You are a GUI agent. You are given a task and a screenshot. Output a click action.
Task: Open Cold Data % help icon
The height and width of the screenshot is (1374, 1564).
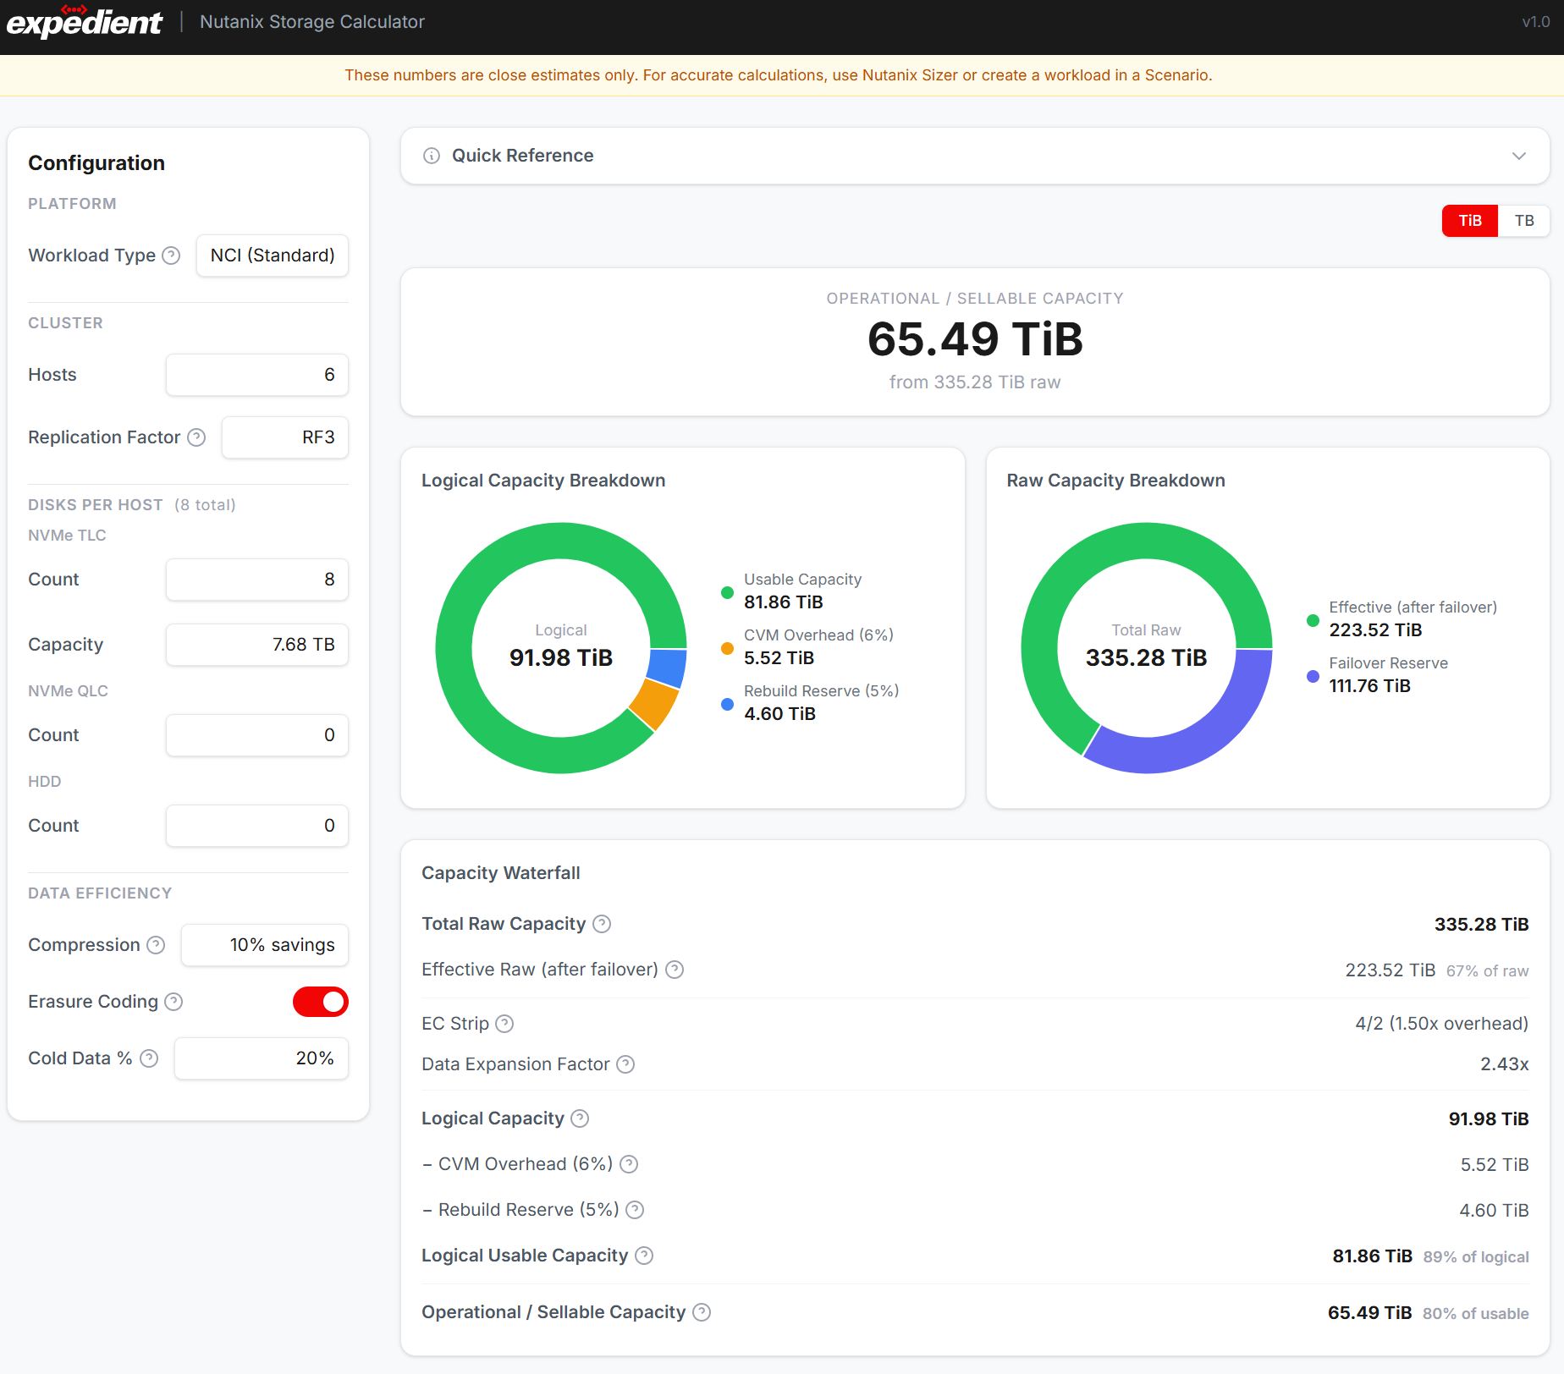point(149,1058)
